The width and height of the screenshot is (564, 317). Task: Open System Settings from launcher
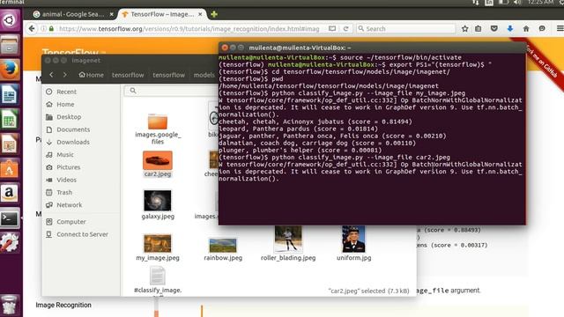pos(10,243)
